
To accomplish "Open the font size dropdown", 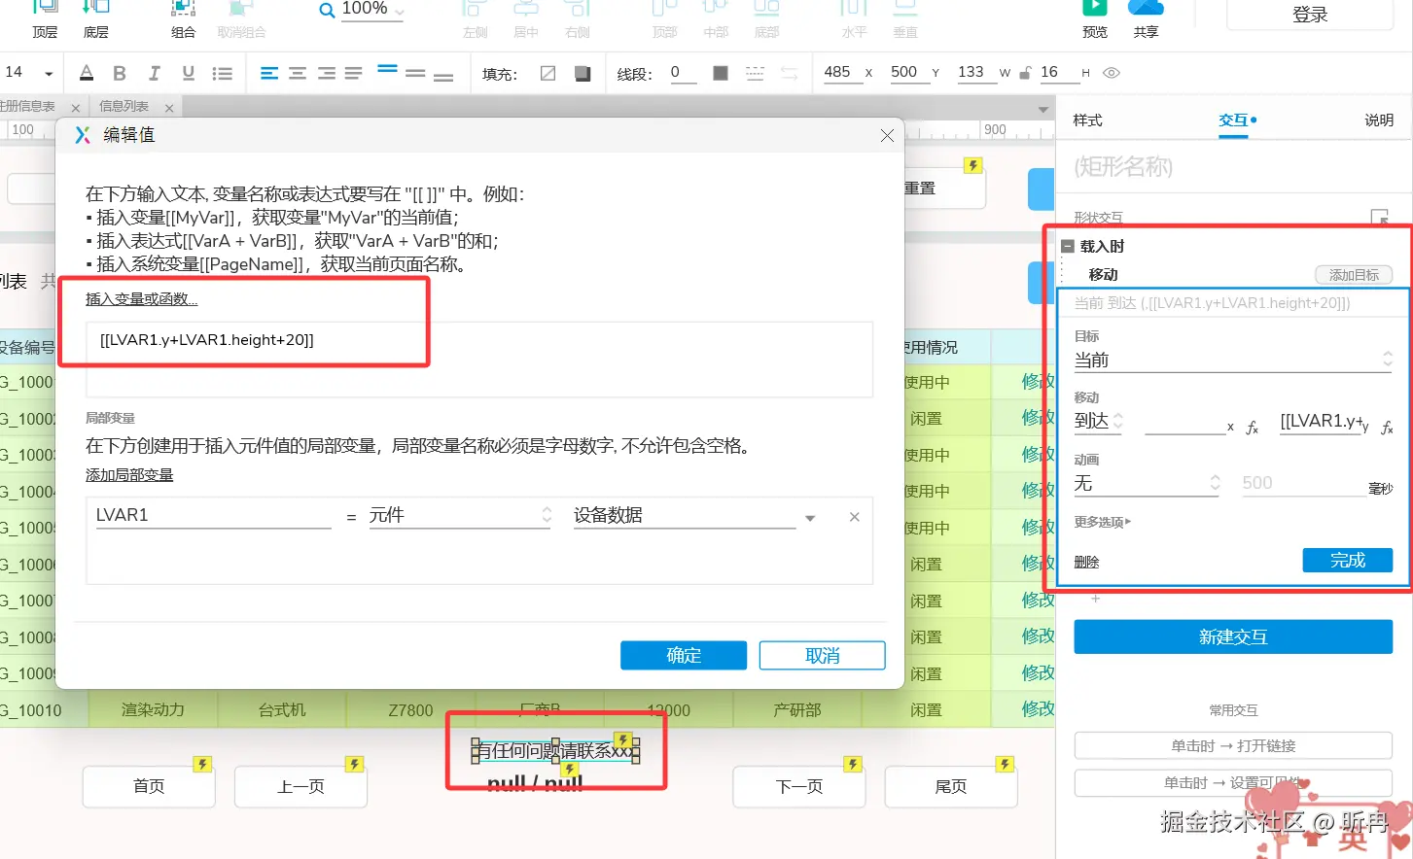I will click(49, 73).
